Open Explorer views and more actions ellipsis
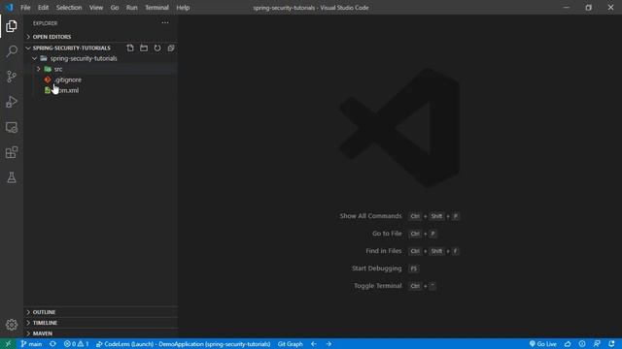 165,23
